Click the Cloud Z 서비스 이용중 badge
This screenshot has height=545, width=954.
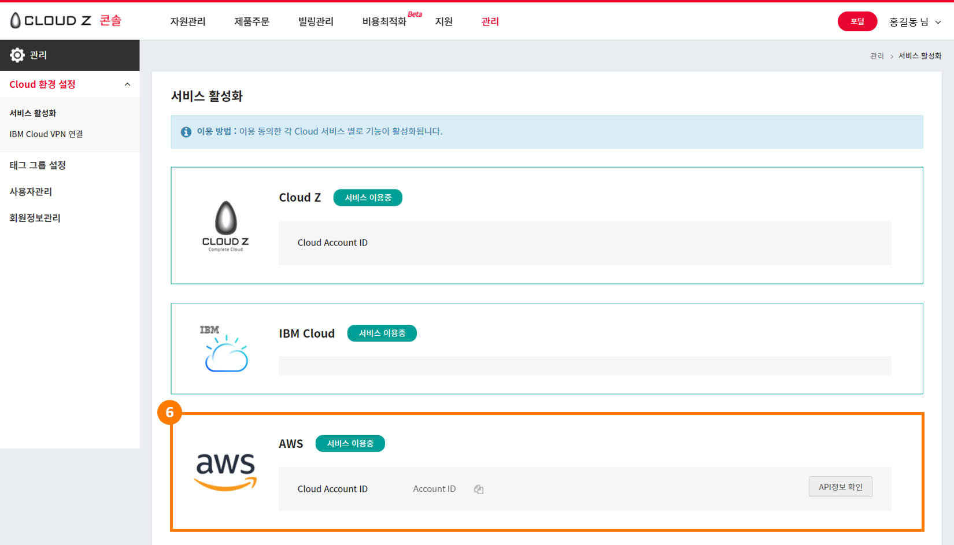pos(368,198)
